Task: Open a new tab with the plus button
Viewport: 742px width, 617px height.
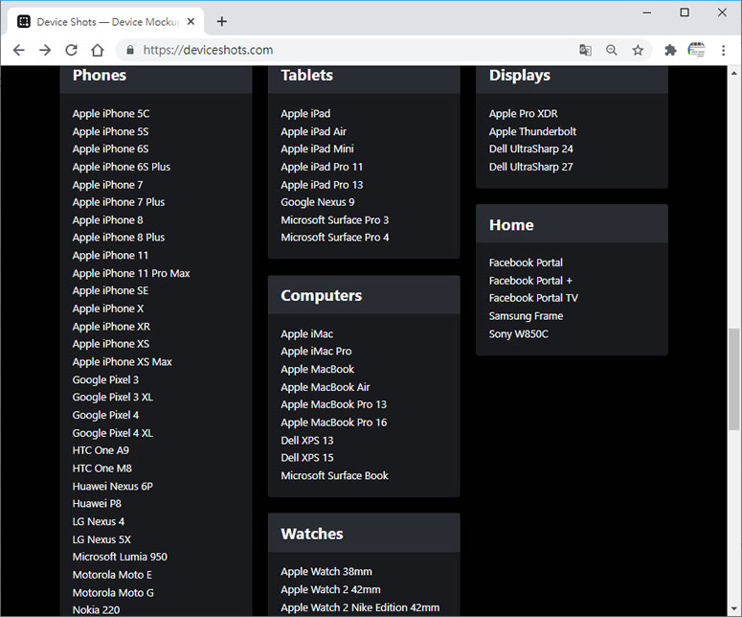Action: 221,21
